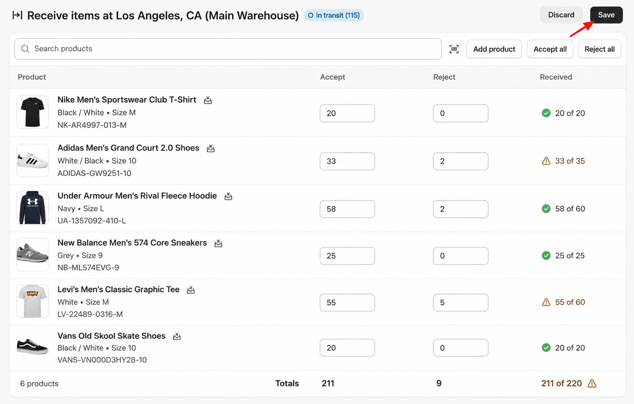
Task: Click green check beside 58 of 60
Action: [x=546, y=209]
